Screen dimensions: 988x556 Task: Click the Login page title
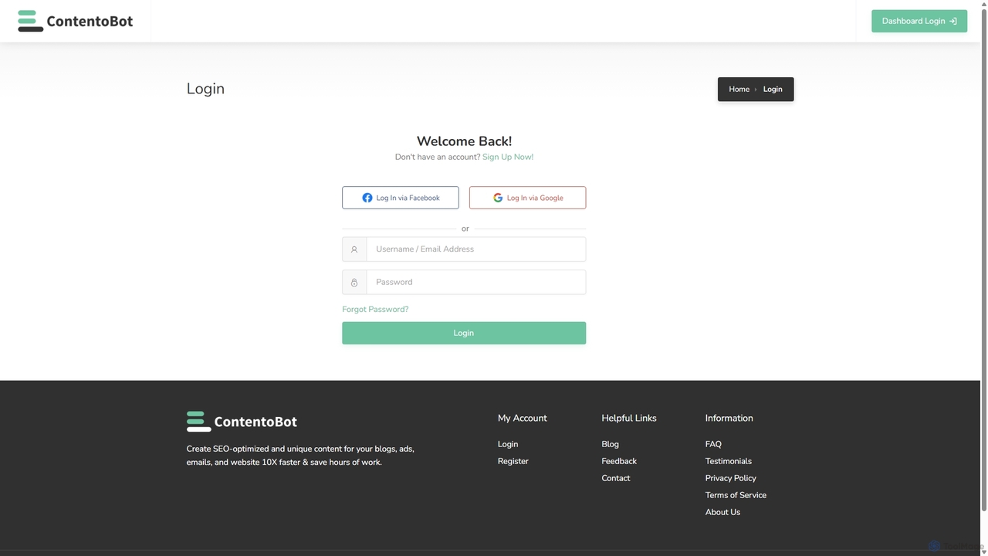tap(205, 89)
